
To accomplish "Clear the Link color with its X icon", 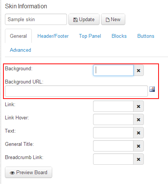I will 138,106.
